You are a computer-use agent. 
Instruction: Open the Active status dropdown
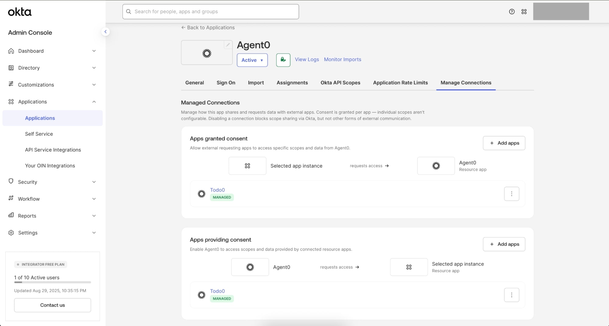coord(252,60)
